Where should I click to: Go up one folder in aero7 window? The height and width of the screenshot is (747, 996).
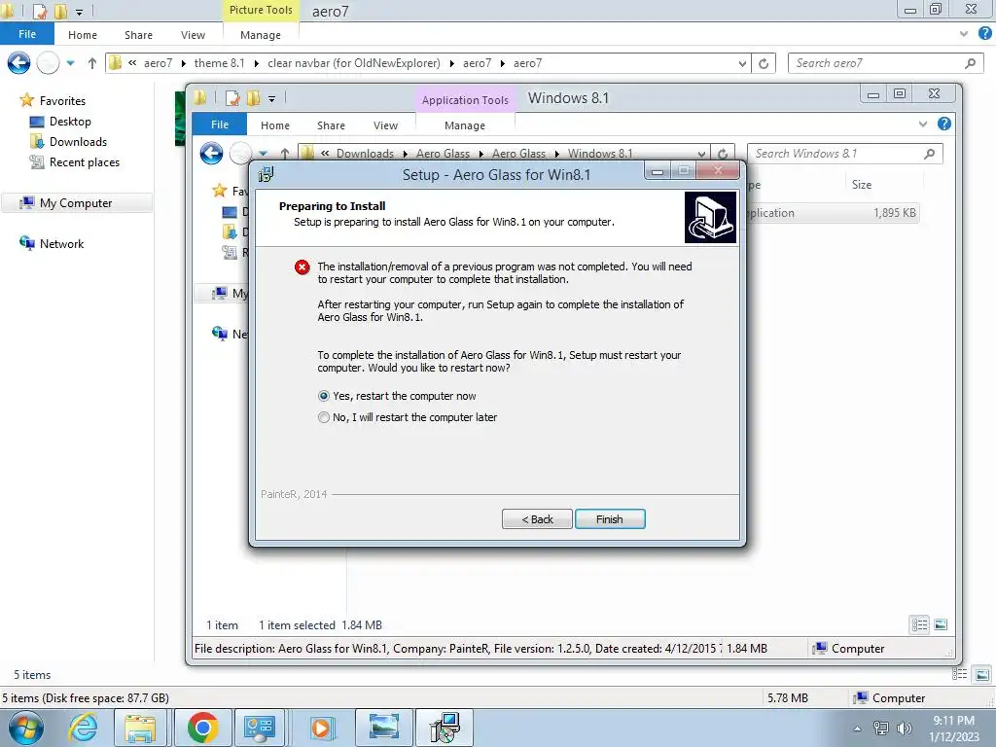pyautogui.click(x=92, y=63)
